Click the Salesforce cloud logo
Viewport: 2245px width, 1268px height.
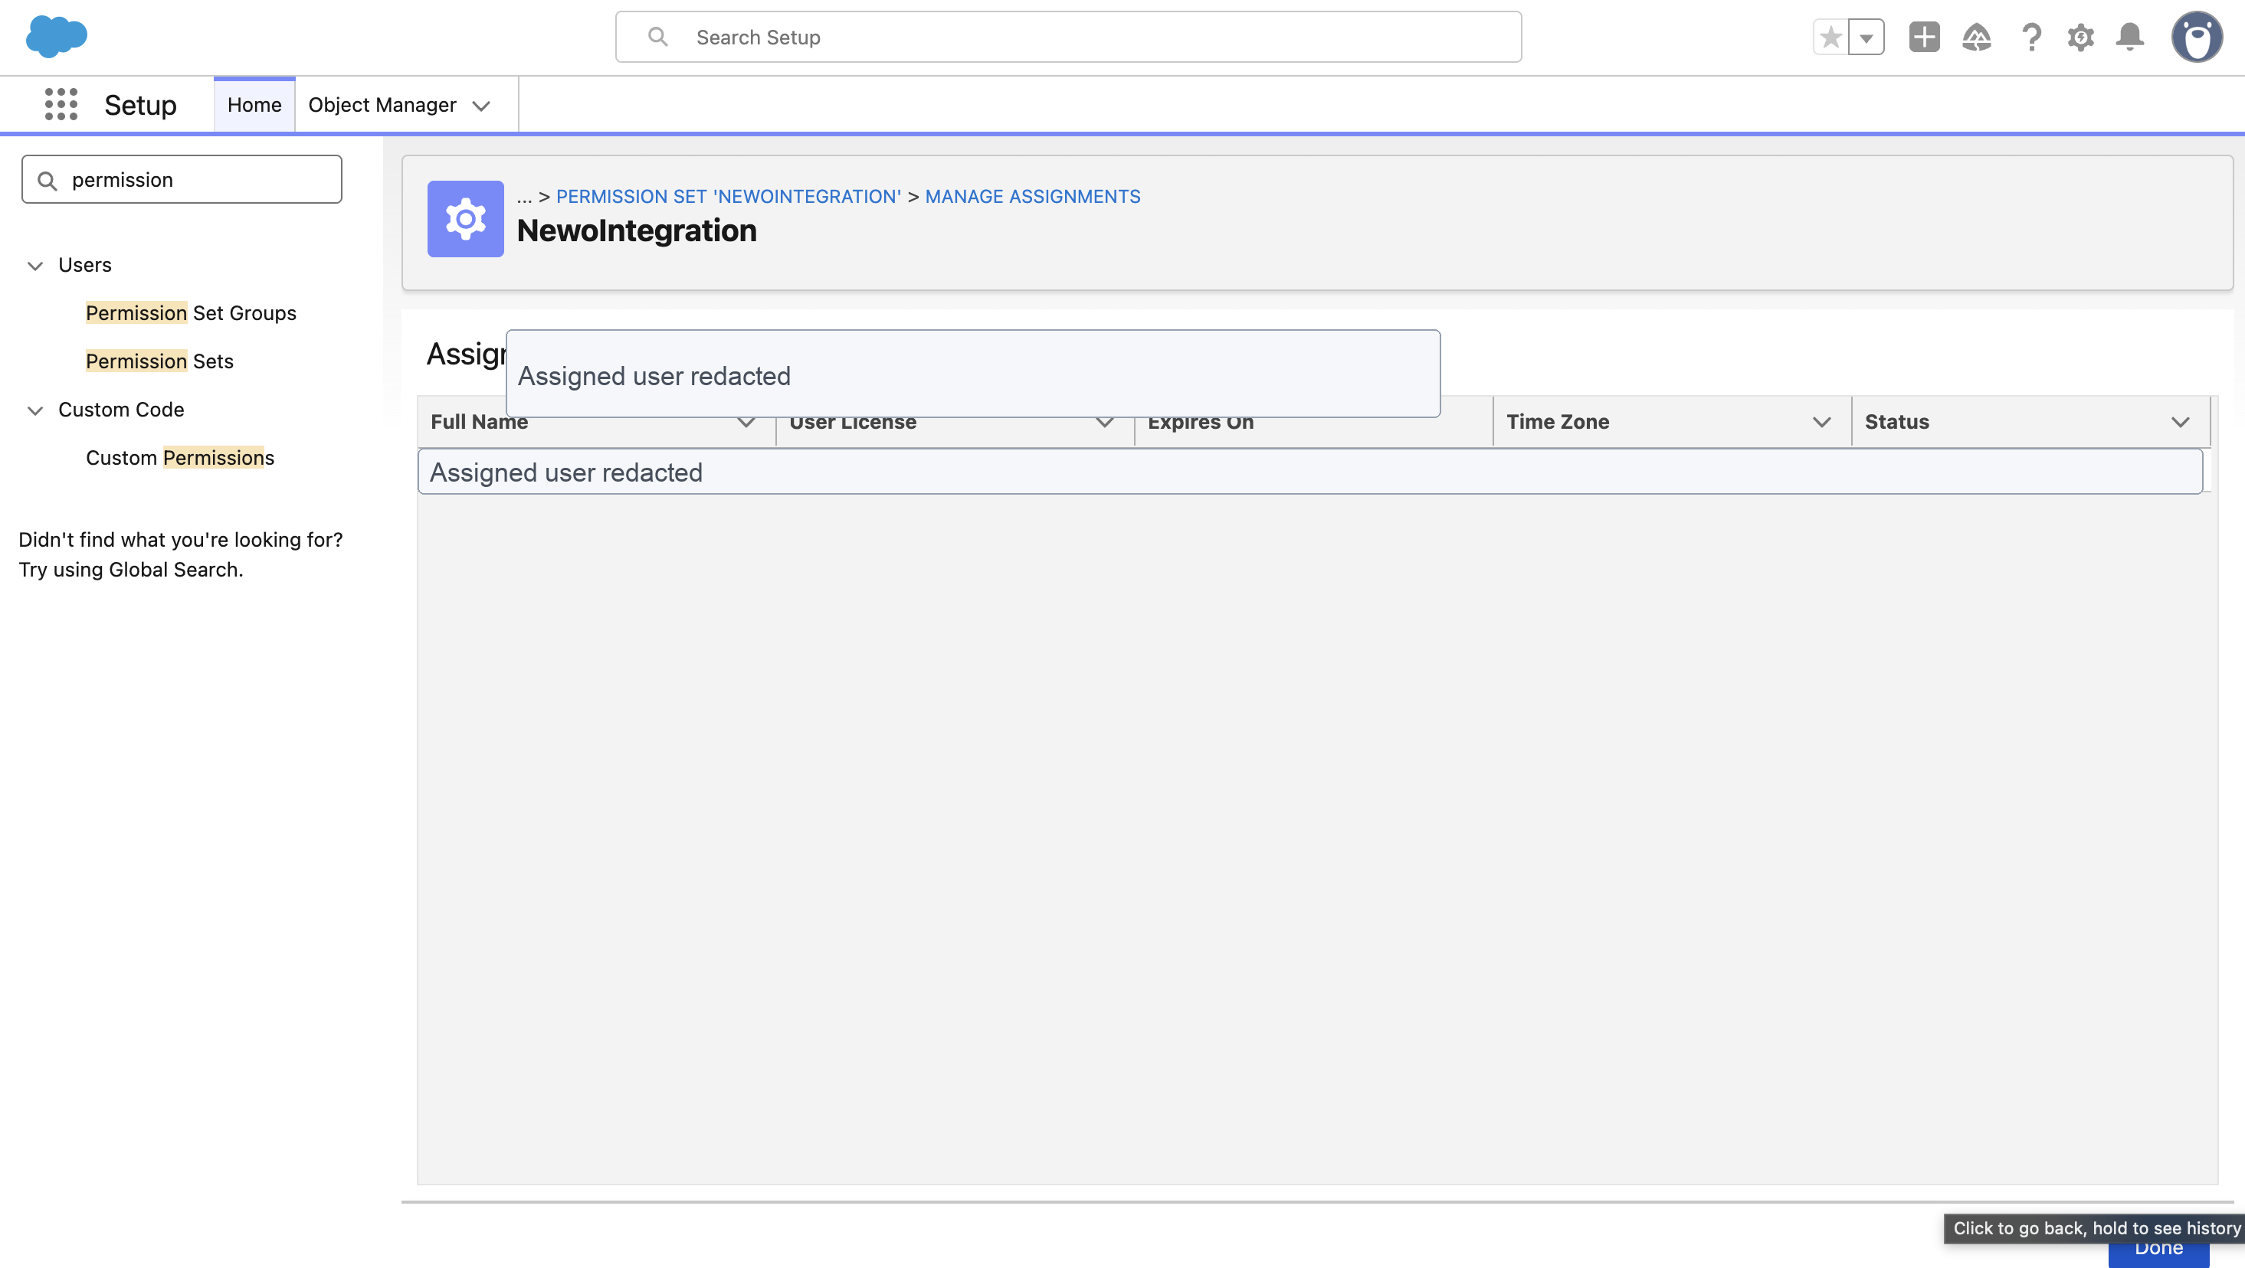[x=57, y=37]
